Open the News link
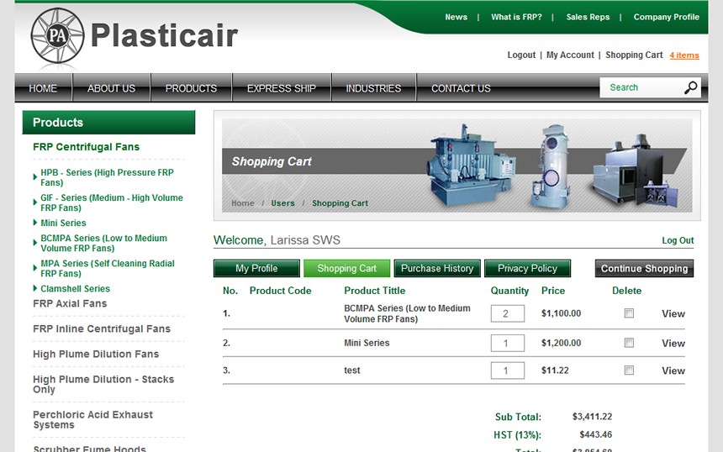The image size is (723, 452). coord(456,17)
